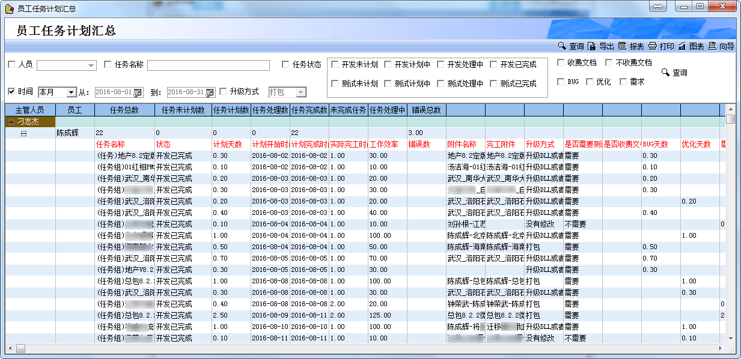Tick the 开发已完成 status checkbox
The width and height of the screenshot is (741, 359).
493,65
